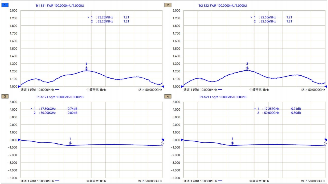The image size is (328, 184).
Task: Click the 50 GHz marker 2 on S21 plot
Action: tap(325, 144)
